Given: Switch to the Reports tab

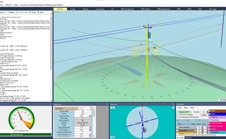Looking at the screenshot, I should (x=85, y=9).
